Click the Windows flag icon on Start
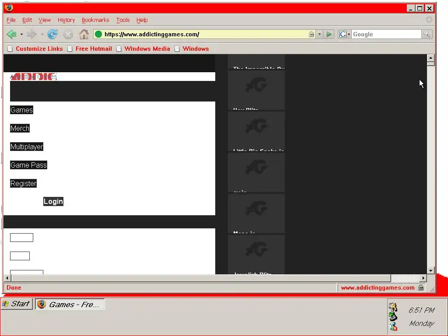Screen dimensions: 448x336 (x=5, y=304)
